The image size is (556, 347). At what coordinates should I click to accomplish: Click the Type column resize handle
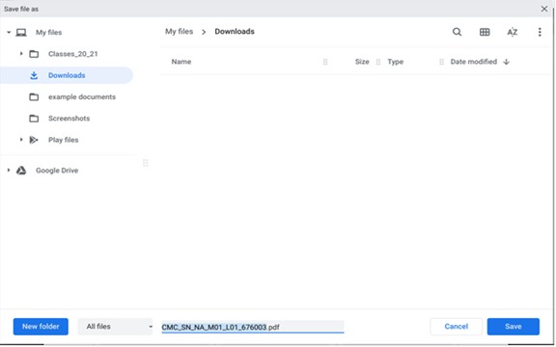click(x=441, y=62)
